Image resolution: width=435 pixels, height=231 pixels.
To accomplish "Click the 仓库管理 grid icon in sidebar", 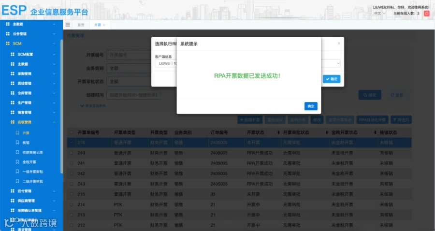I will (x=13, y=93).
